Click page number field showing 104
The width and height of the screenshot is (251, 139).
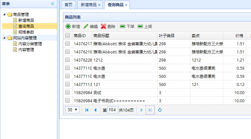(x=113, y=110)
